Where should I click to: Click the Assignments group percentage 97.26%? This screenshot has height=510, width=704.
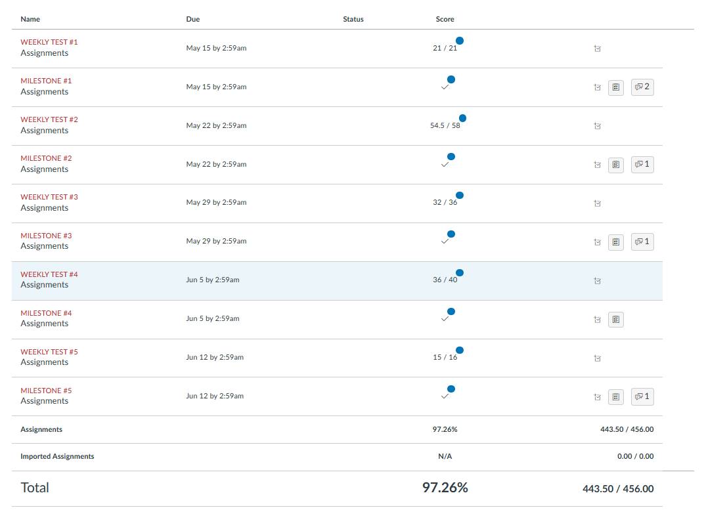click(445, 430)
